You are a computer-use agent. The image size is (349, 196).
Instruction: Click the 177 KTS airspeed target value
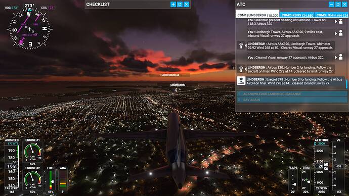point(13,144)
